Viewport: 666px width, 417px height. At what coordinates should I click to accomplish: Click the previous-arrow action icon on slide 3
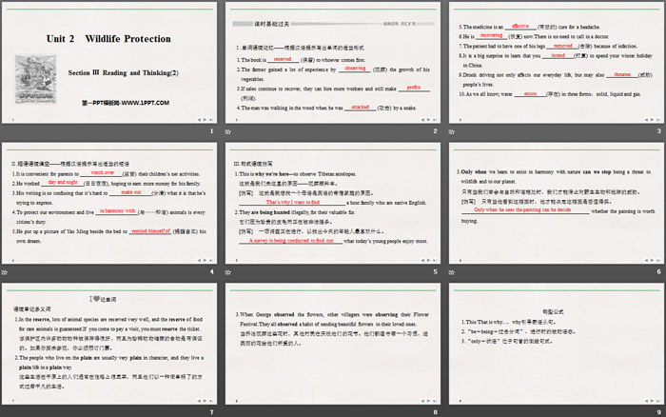pos(646,120)
